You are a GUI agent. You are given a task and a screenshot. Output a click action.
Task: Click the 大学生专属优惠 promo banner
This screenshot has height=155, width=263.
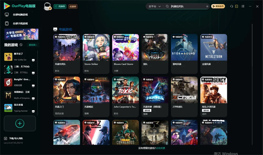coord(21,34)
